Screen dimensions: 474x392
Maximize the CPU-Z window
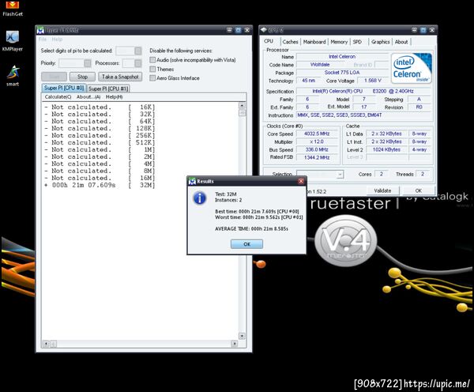point(423,30)
